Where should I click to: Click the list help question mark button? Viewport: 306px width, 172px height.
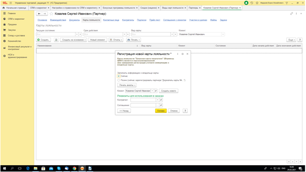[x=300, y=40]
